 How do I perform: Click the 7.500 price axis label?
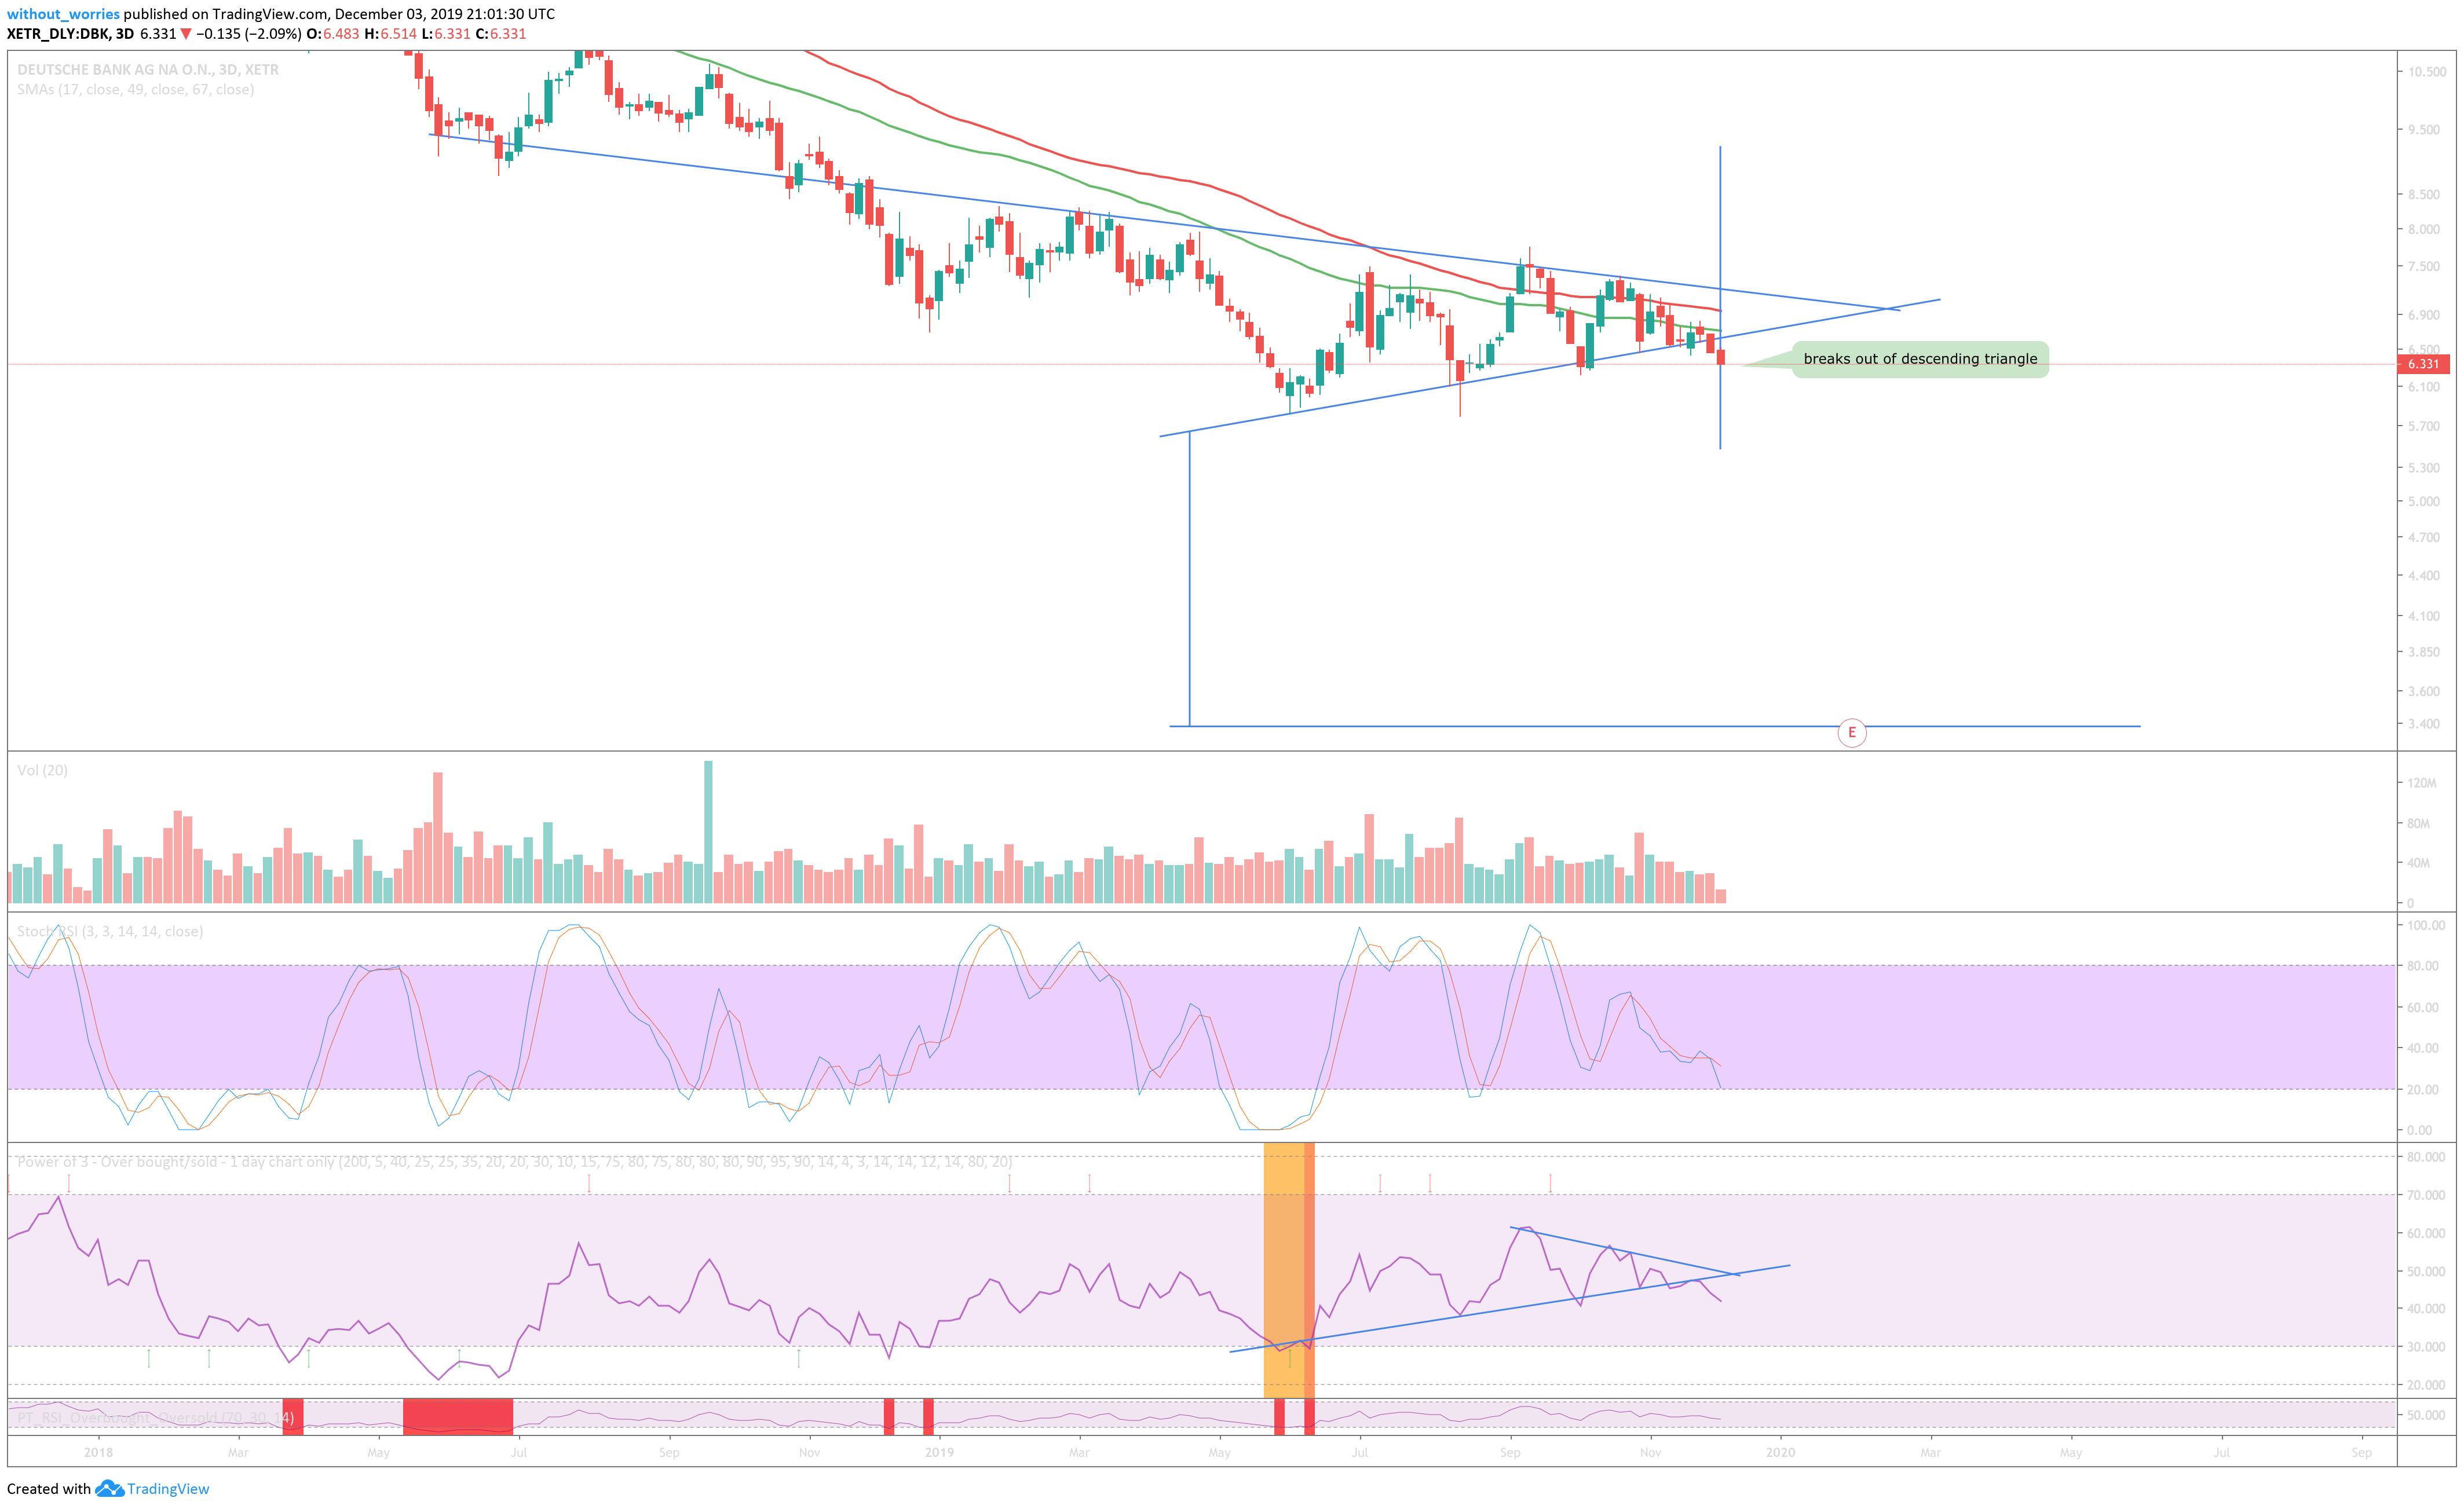point(2423,267)
